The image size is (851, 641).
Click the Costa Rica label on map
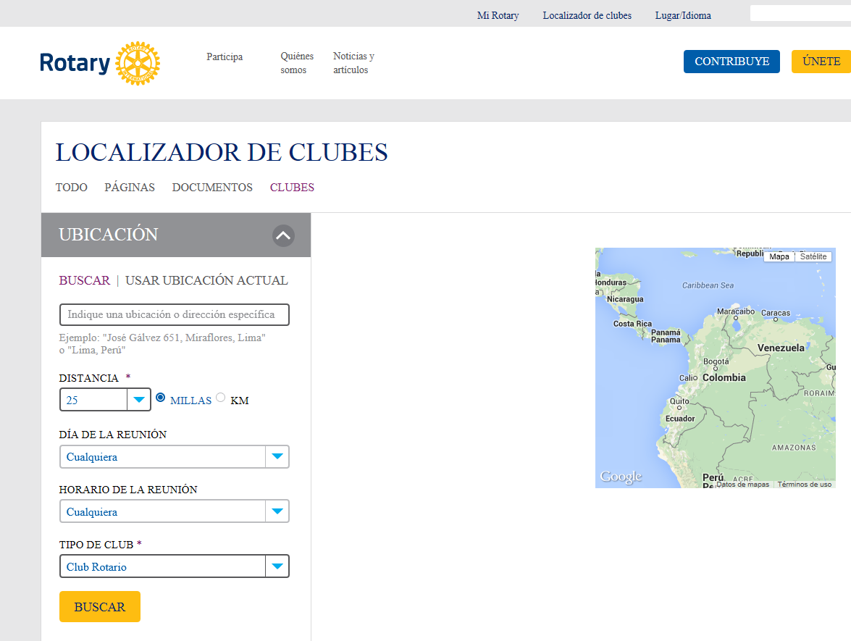(632, 324)
